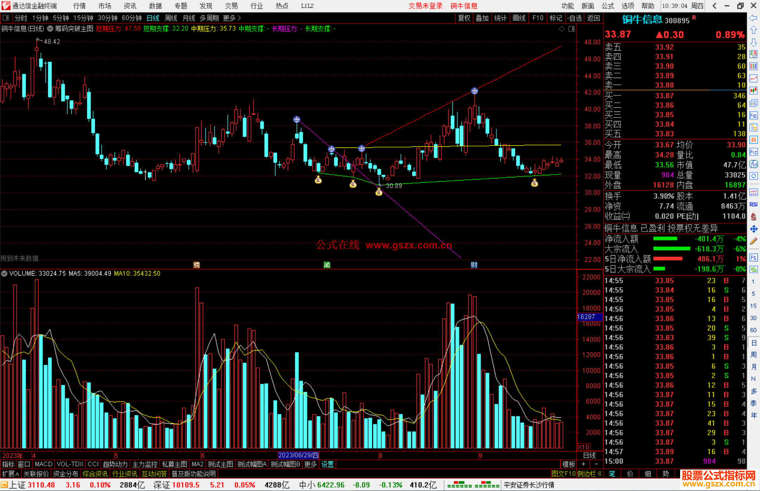Viewport: 760px width, 491px height.
Task: Click the blue back arrow sidebar icon
Action: point(753,18)
